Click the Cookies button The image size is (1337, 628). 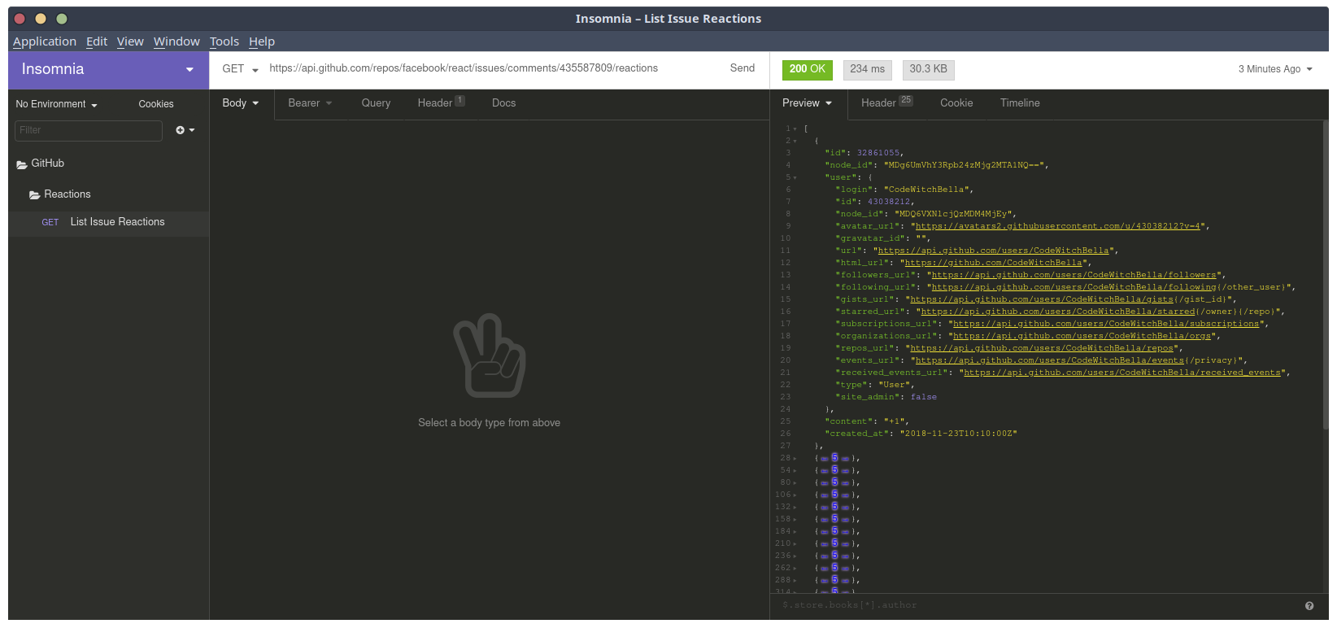156,104
